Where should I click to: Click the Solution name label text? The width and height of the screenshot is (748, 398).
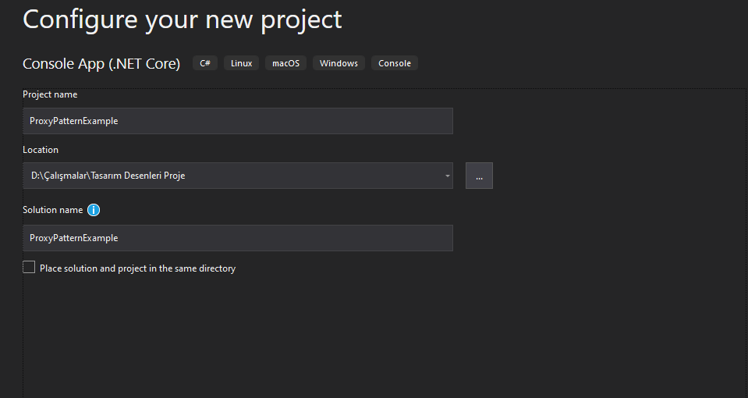[53, 210]
